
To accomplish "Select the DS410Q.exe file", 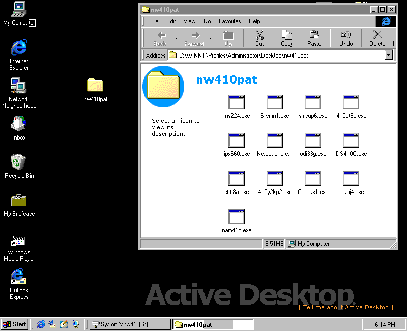I will (x=351, y=145).
